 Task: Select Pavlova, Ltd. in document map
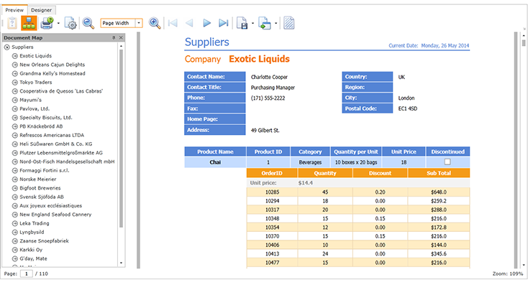pyautogui.click(x=35, y=108)
